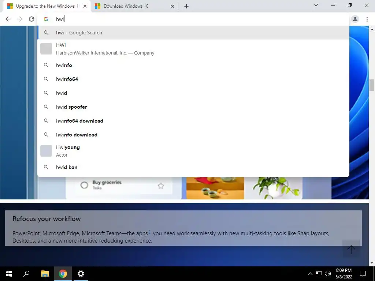Screen dimensions: 375x281
Task: Select the exact suggestion hwid
Action: point(193,93)
